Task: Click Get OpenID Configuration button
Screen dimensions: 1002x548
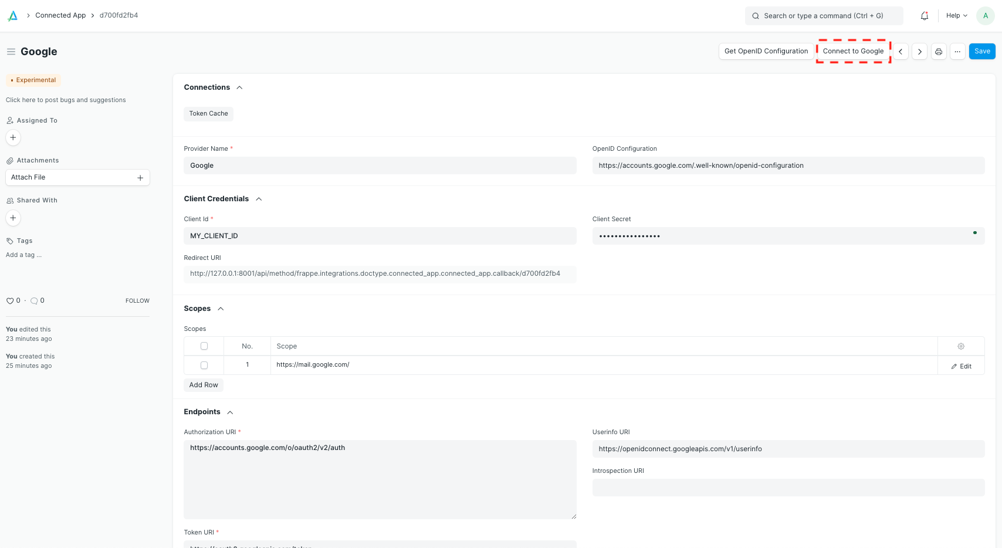Action: point(766,52)
